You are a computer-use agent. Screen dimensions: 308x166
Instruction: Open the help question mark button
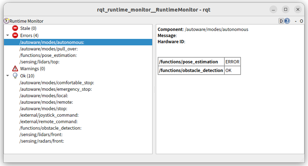pos(287,21)
